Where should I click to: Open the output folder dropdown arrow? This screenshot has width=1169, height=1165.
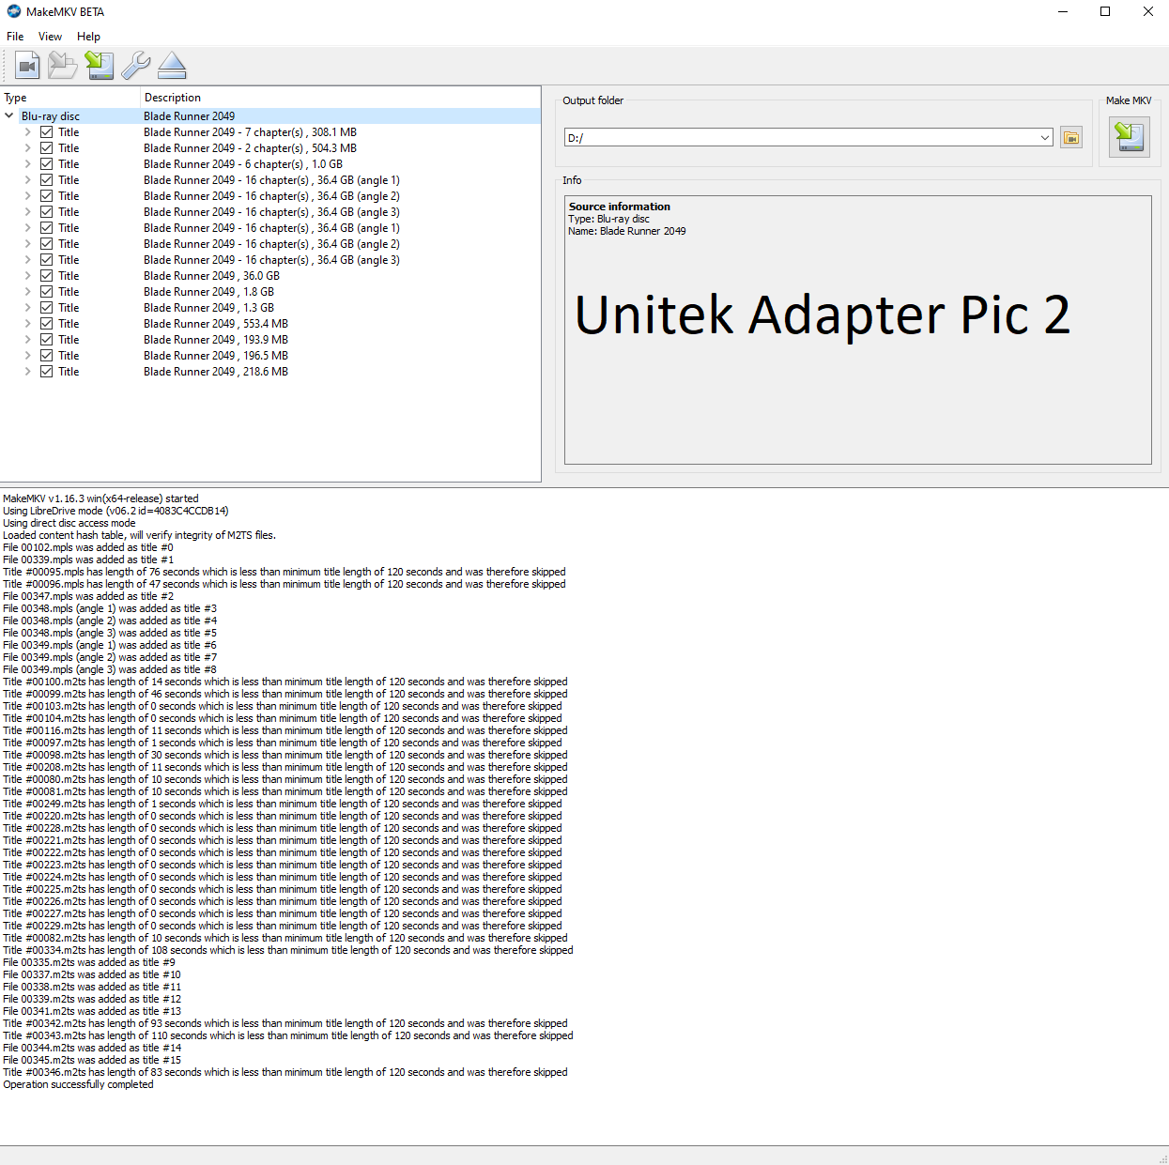(1044, 138)
